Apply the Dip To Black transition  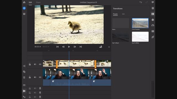pyautogui.click(x=121, y=37)
